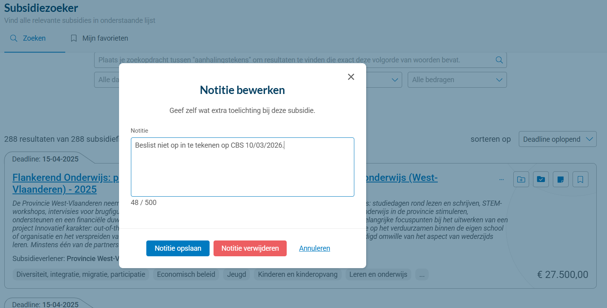
Task: Place cursor in the Notitie text area
Action: (x=242, y=166)
